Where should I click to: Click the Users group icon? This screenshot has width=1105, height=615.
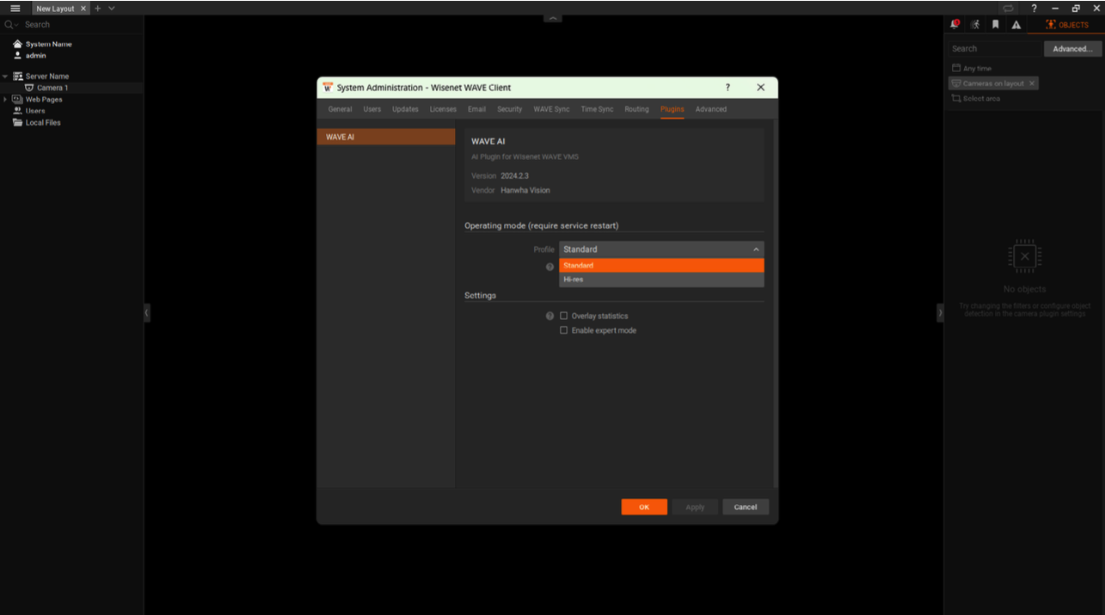tap(18, 110)
